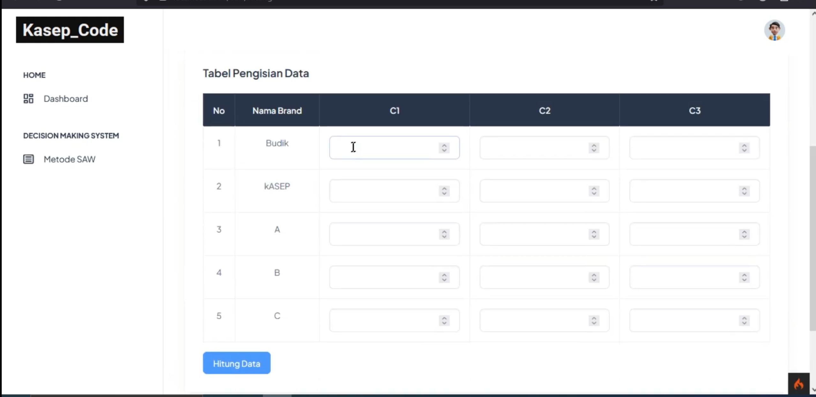Focus the C3 input for brand A

click(694, 234)
